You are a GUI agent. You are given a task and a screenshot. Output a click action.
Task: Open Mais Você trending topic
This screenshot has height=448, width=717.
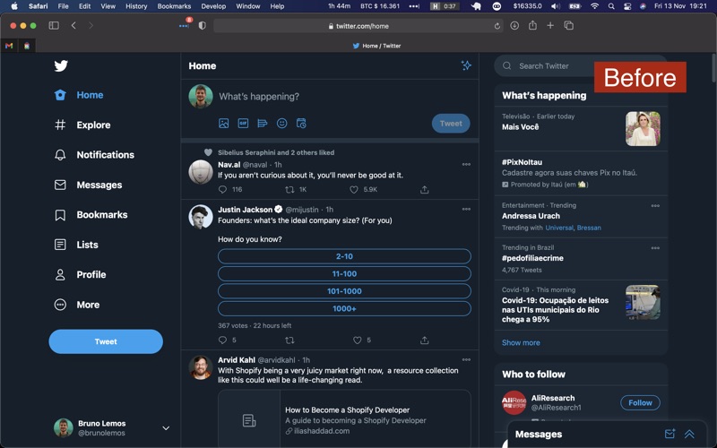(x=581, y=128)
